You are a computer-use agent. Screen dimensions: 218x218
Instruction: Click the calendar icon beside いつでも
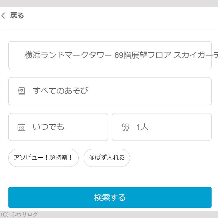click(22, 127)
